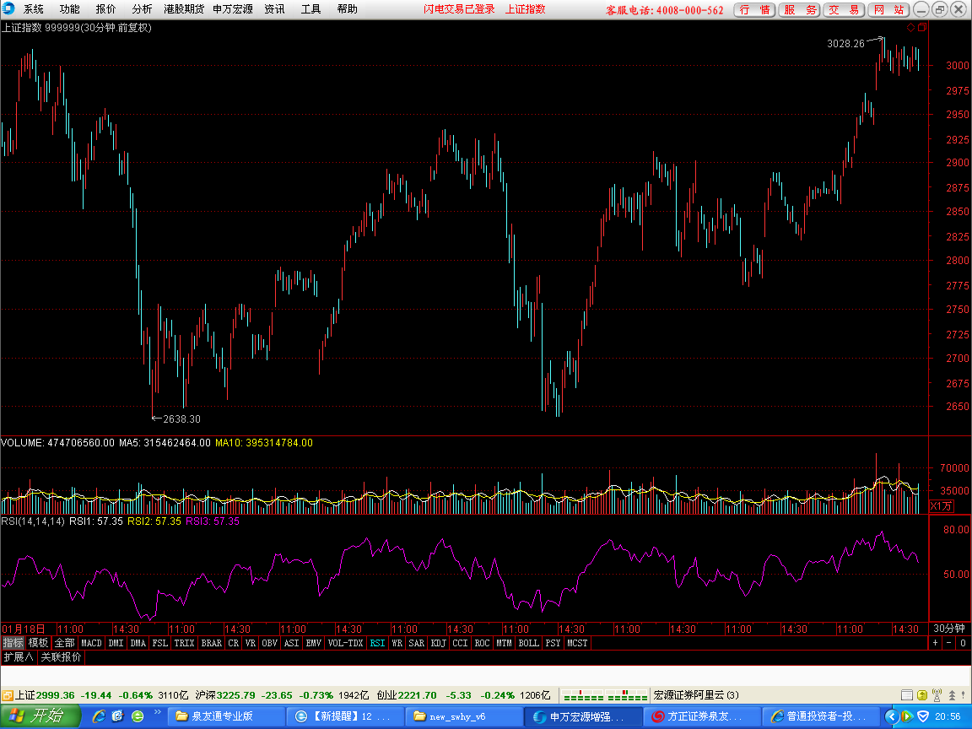Click the 服务 button
The image size is (972, 729).
coord(800,10)
